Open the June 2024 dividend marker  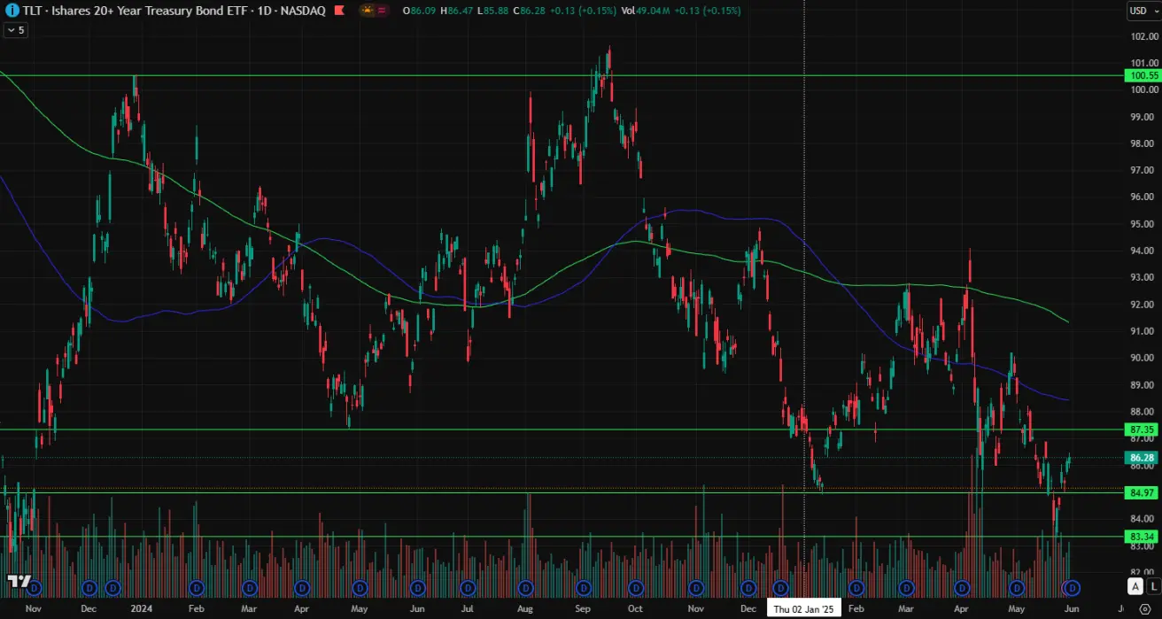(x=418, y=586)
